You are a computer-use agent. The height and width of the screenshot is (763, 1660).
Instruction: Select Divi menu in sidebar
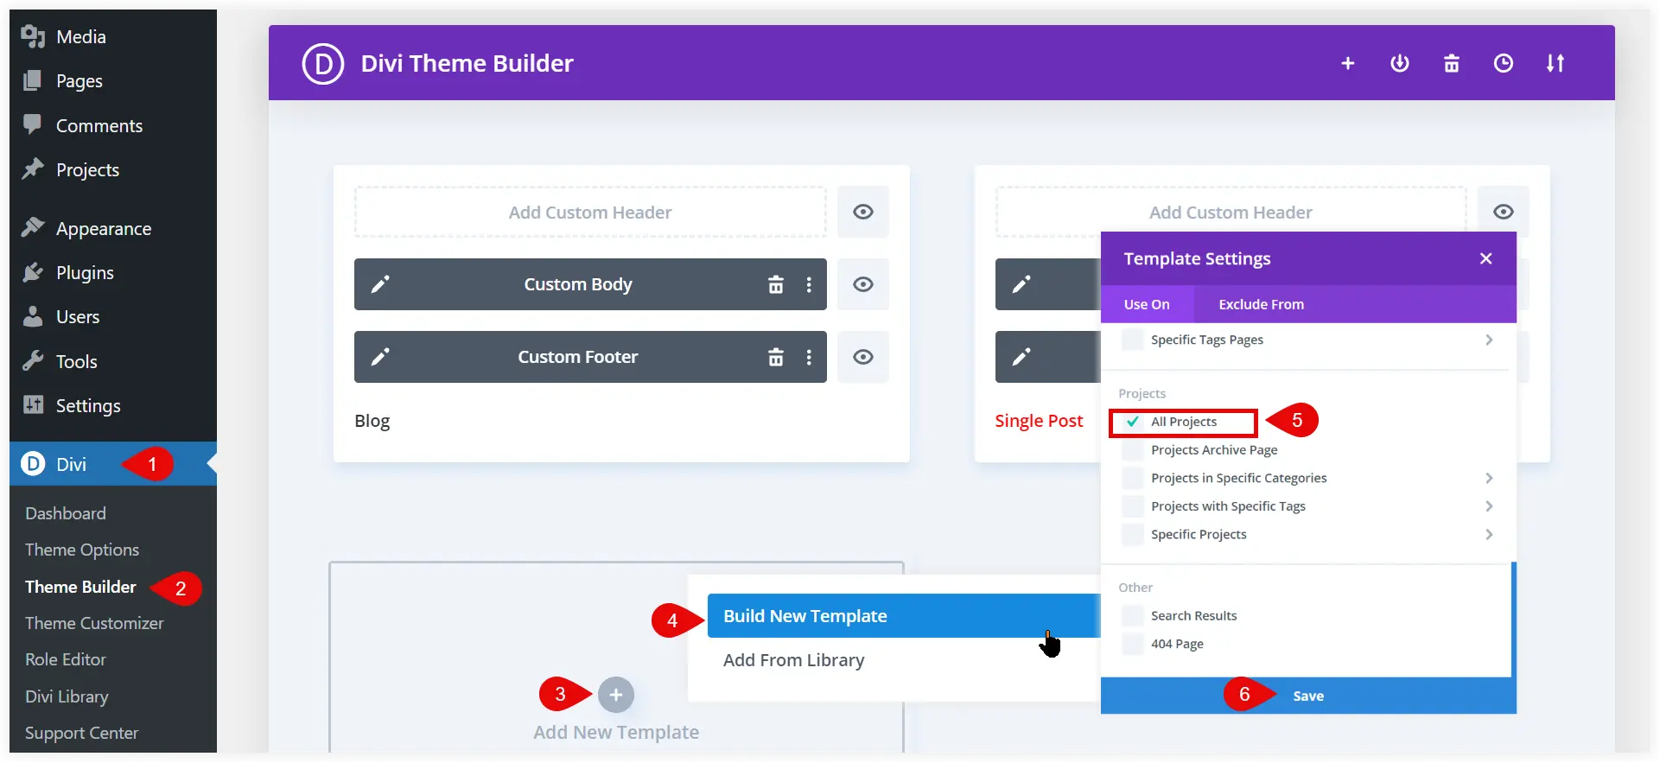coord(113,464)
